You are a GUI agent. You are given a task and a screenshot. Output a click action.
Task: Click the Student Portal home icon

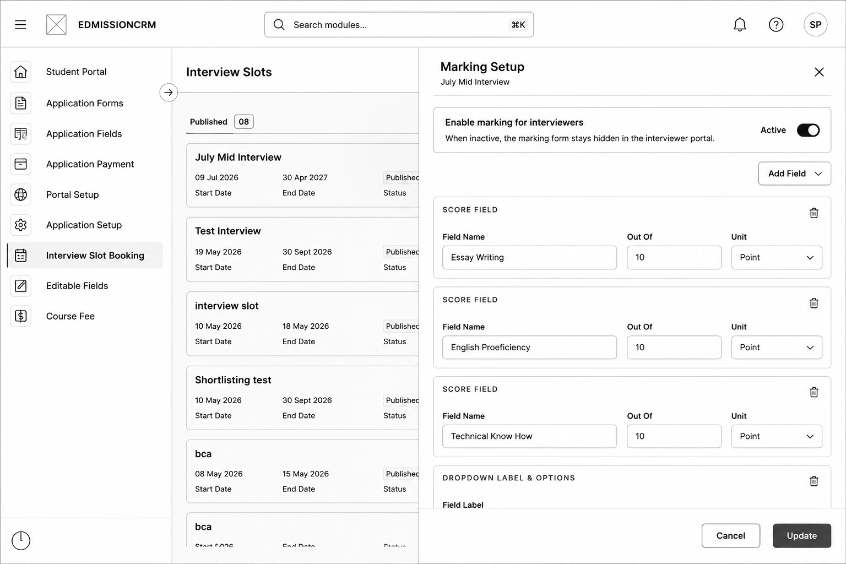coord(21,72)
